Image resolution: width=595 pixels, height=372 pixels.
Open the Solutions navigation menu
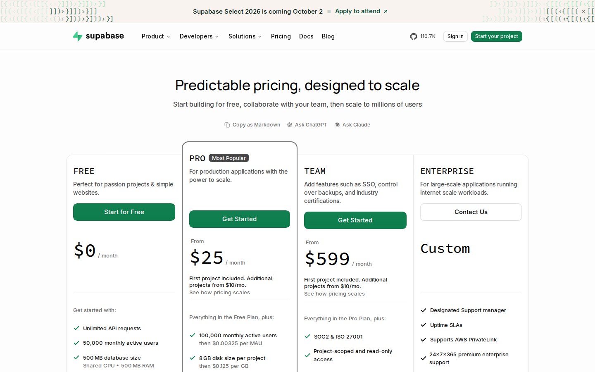tap(245, 36)
